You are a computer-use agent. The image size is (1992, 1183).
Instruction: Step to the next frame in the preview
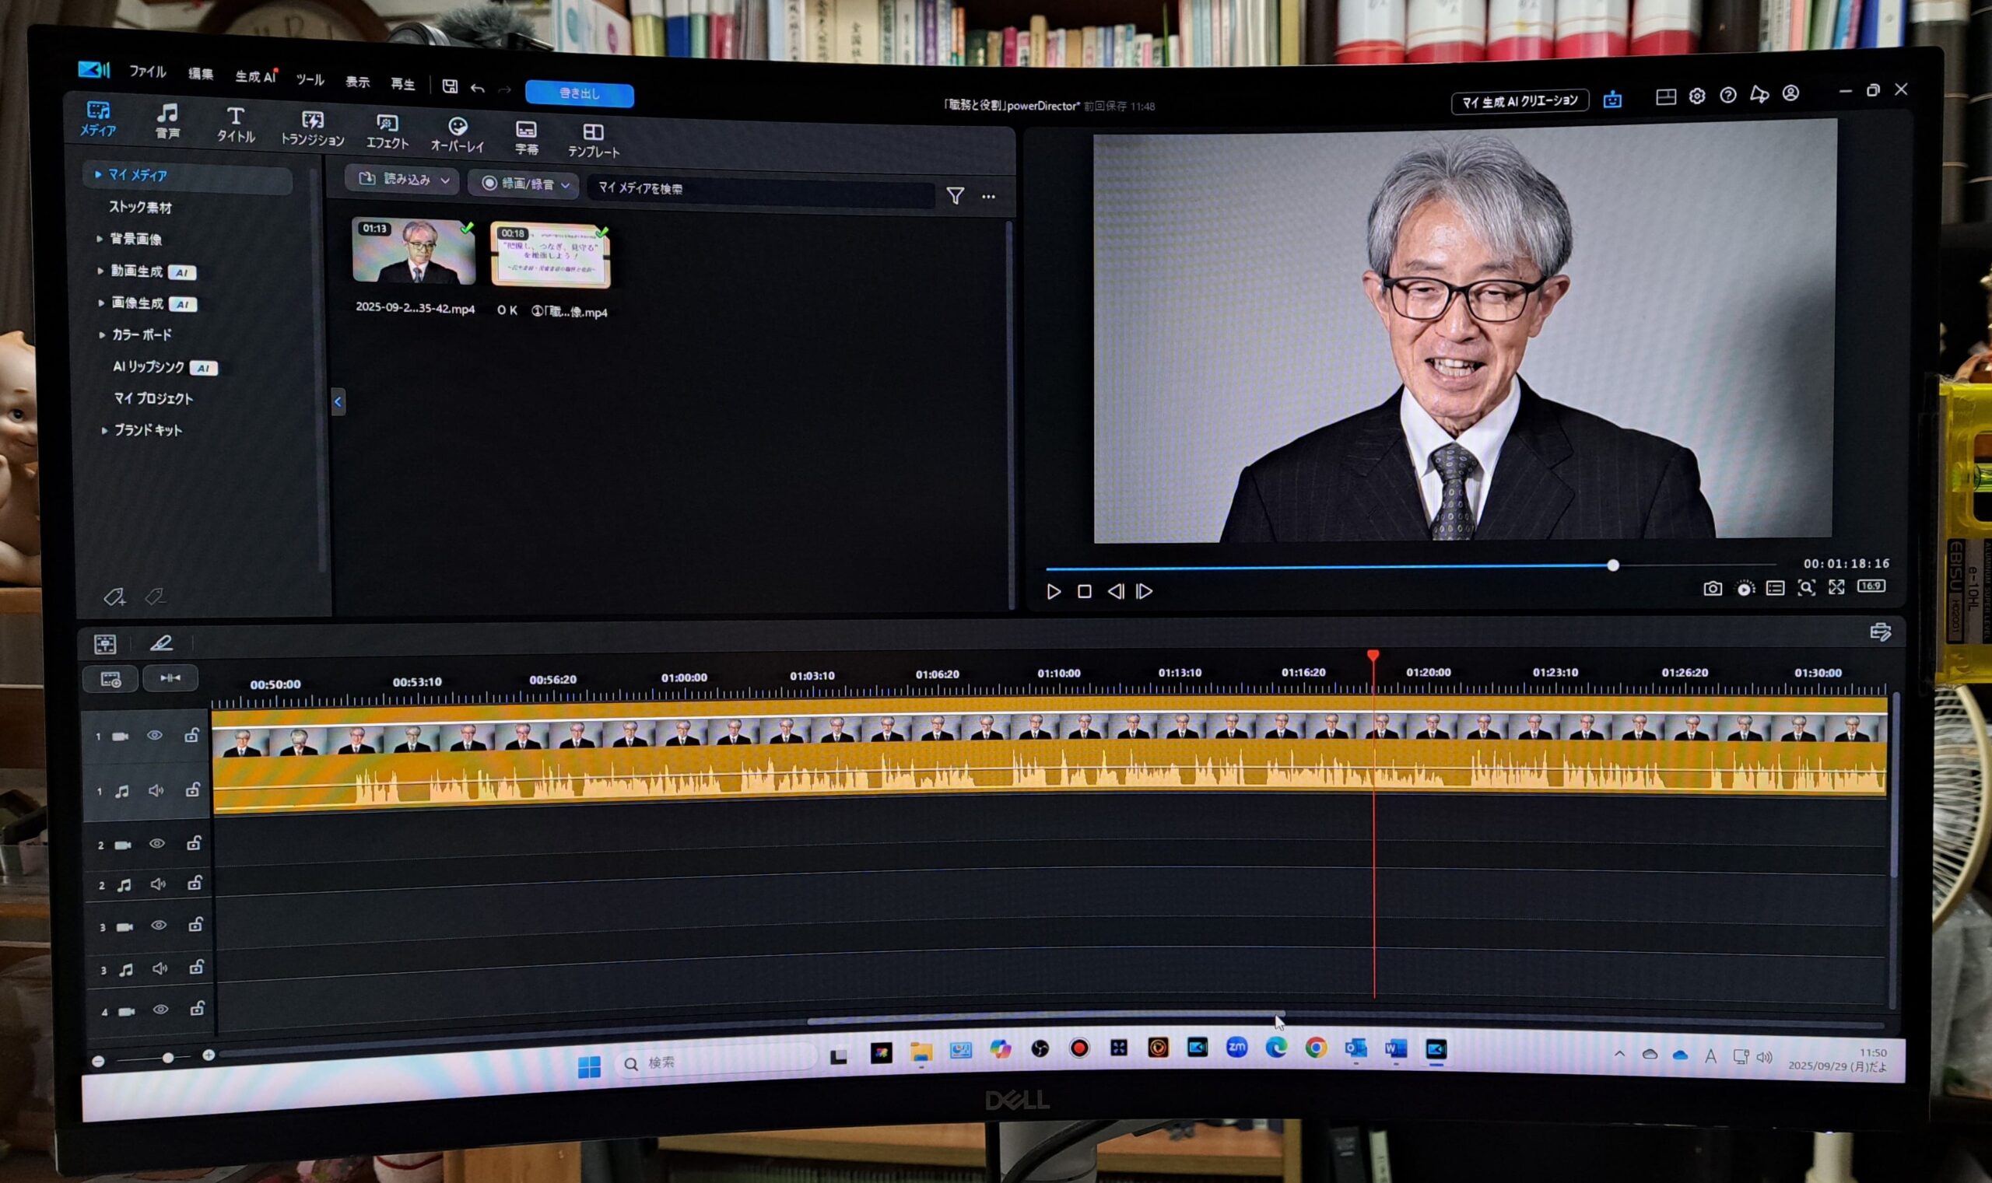click(x=1145, y=590)
